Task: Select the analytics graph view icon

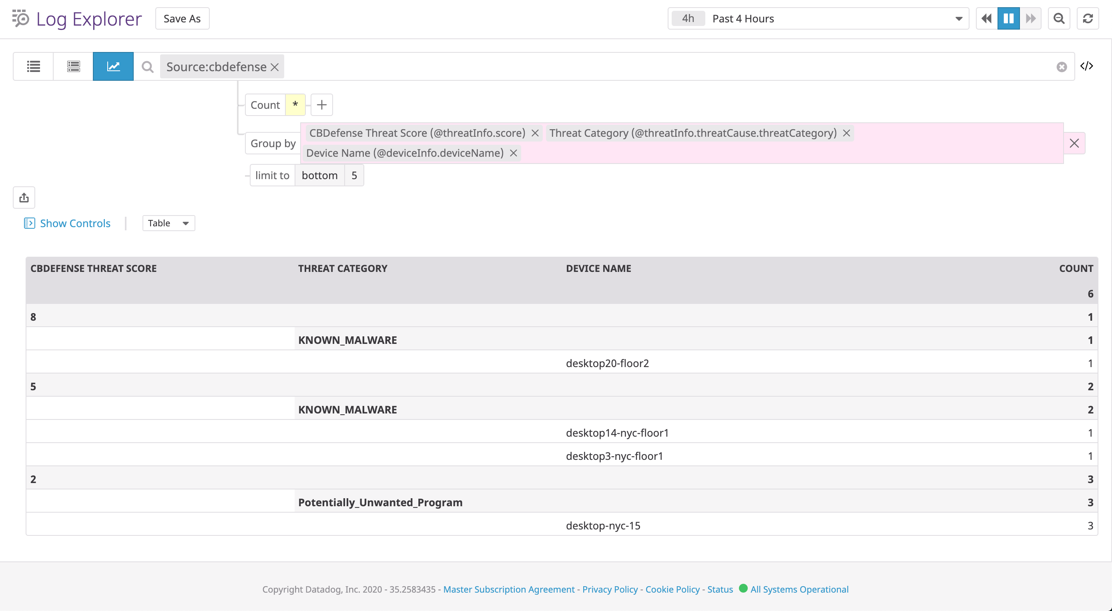Action: pos(112,66)
